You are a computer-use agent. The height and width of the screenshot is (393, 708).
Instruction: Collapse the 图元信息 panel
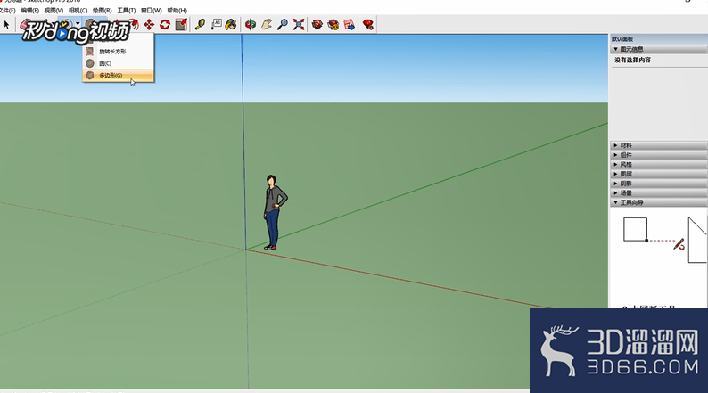click(x=659, y=49)
